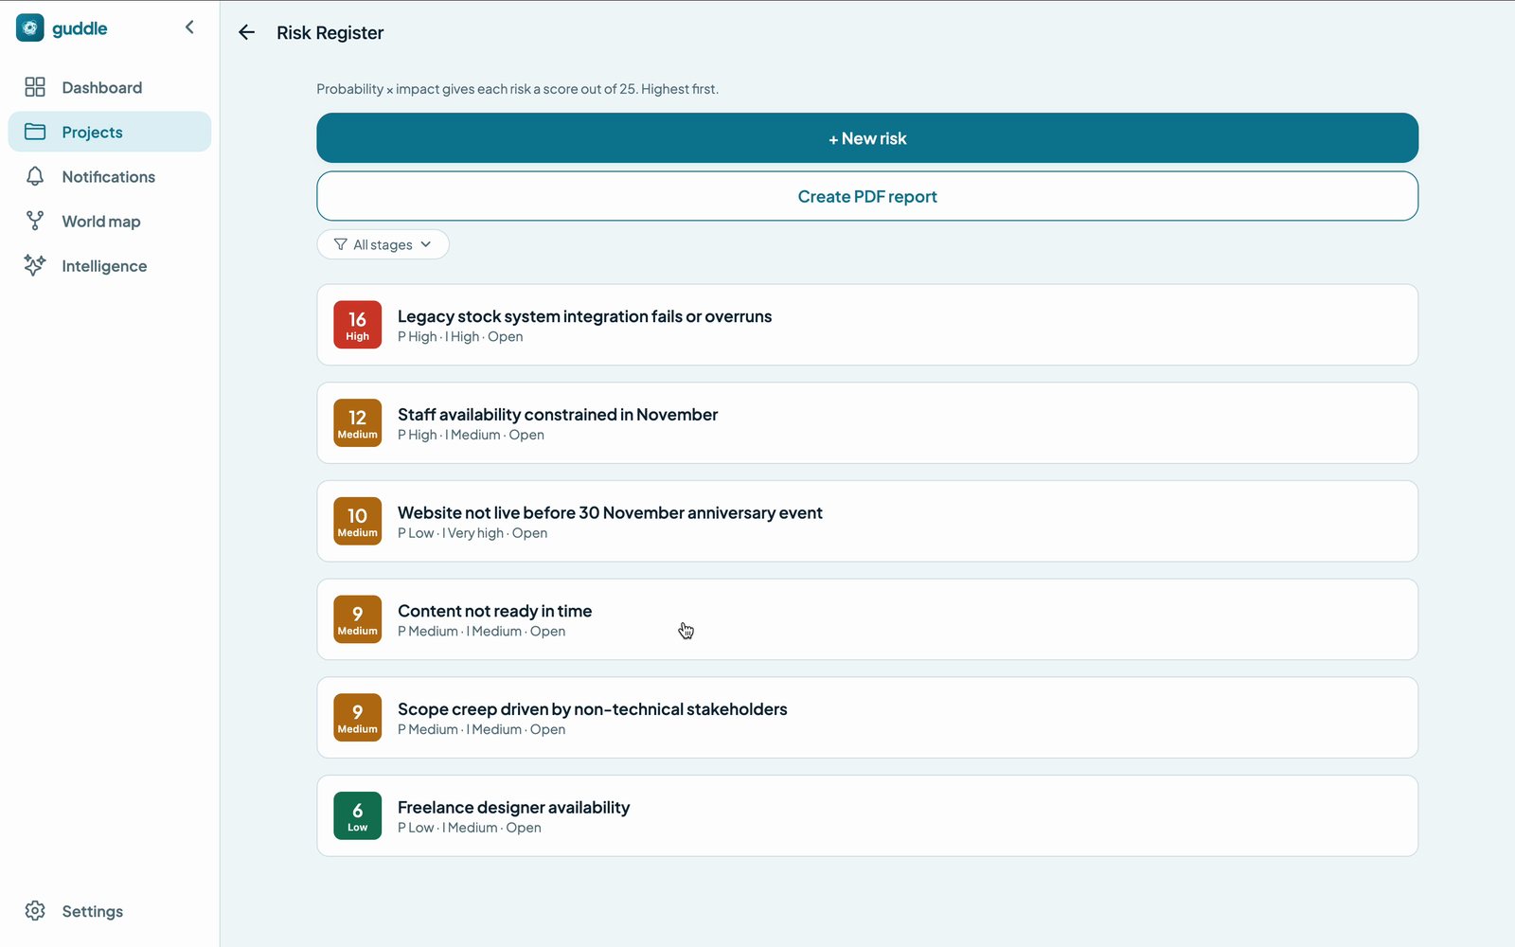
Task: Click 'P High · I High · Open' text
Action: [460, 337]
